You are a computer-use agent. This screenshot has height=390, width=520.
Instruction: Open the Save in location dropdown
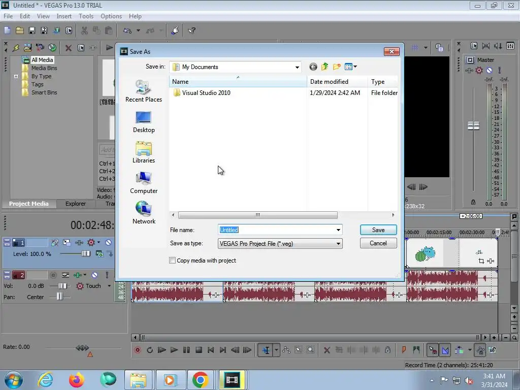click(297, 67)
